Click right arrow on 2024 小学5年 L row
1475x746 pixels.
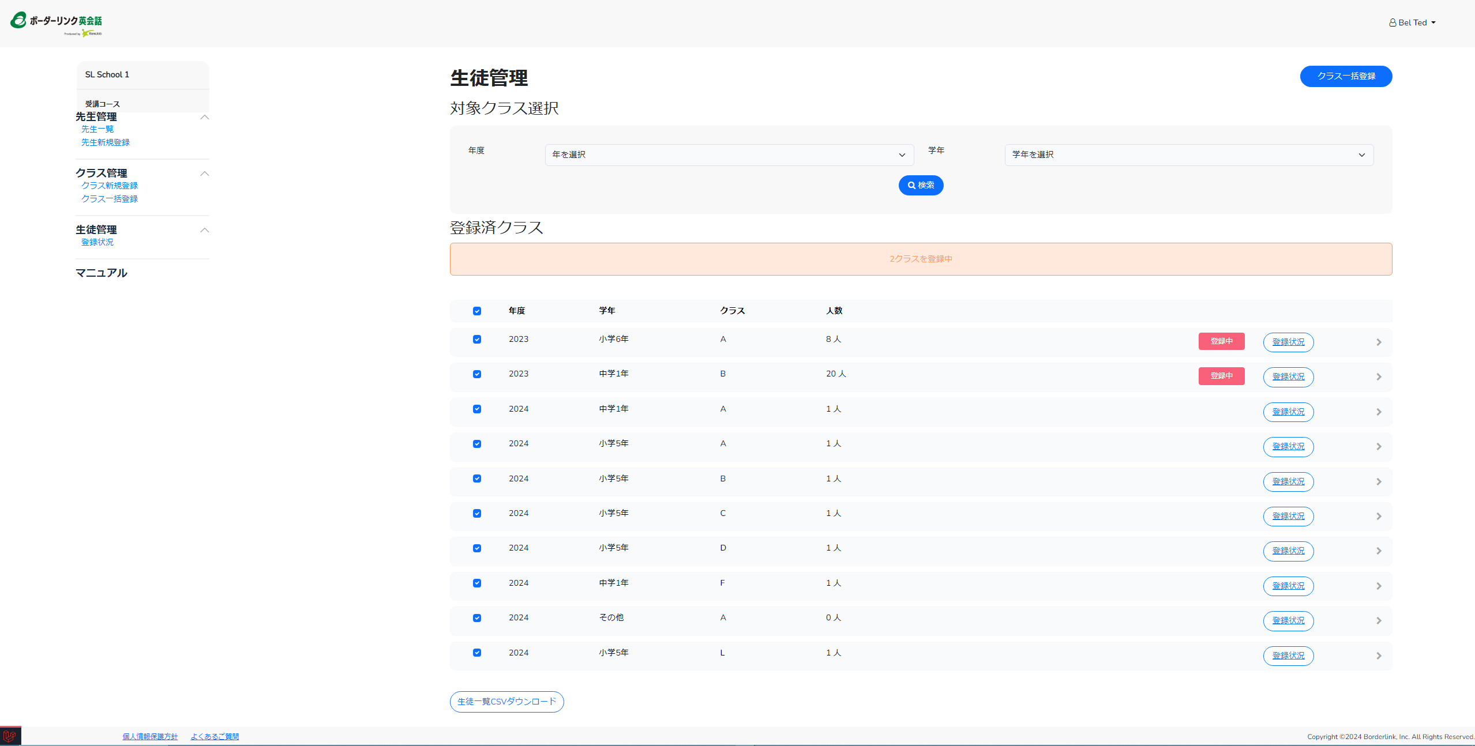pos(1379,656)
